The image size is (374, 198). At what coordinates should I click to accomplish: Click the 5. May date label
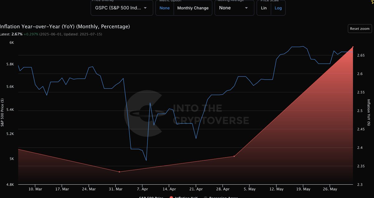[x=249, y=189]
